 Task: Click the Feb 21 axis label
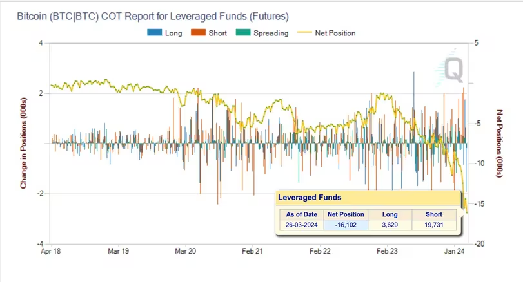[x=252, y=251]
